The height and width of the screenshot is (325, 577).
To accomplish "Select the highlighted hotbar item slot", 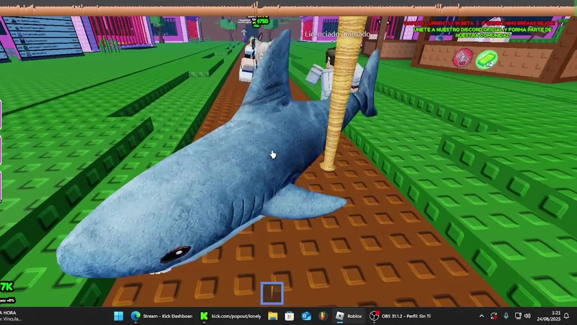I will (x=272, y=293).
